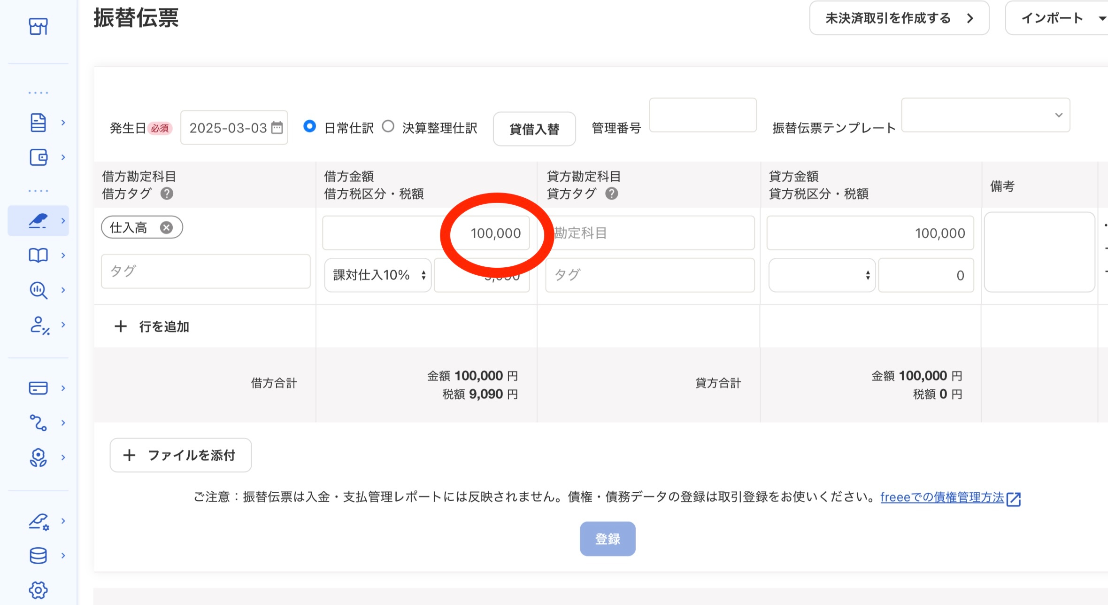This screenshot has width=1108, height=605.
Task: Click 未決済取引を作成する button
Action: point(899,18)
